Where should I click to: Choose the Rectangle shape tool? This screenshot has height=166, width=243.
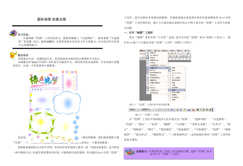159,109
